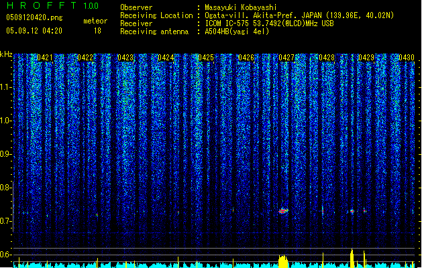
Task: Select receiver text ICOM IC-575 53.7492 MHz USB
Action: [269, 23]
